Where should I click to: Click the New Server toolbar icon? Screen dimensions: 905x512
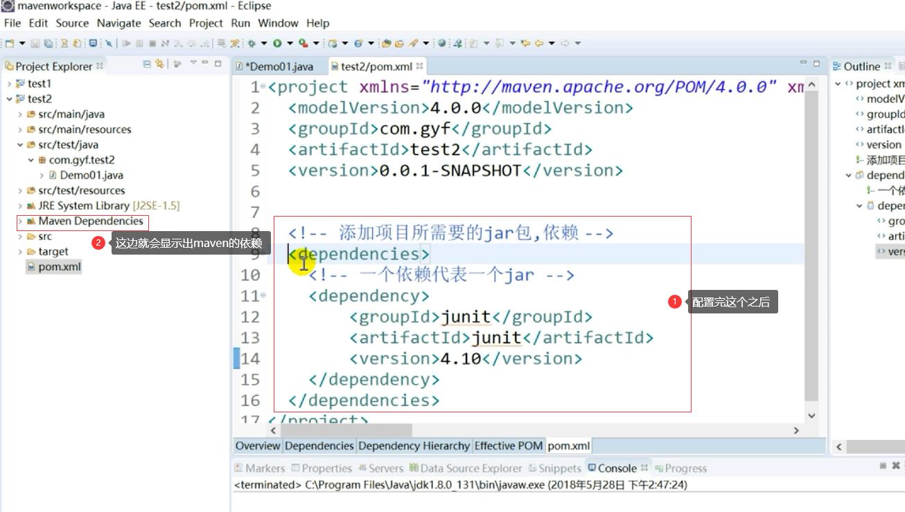(333, 43)
